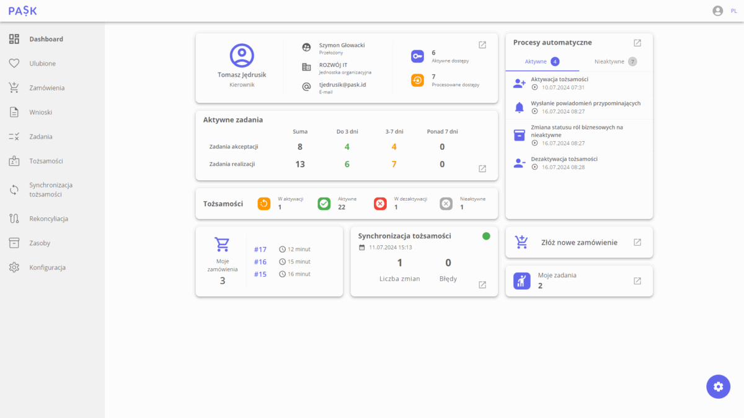The width and height of the screenshot is (744, 418).
Task: Open Zamówienia cart icon in sidebar
Action: 14,88
